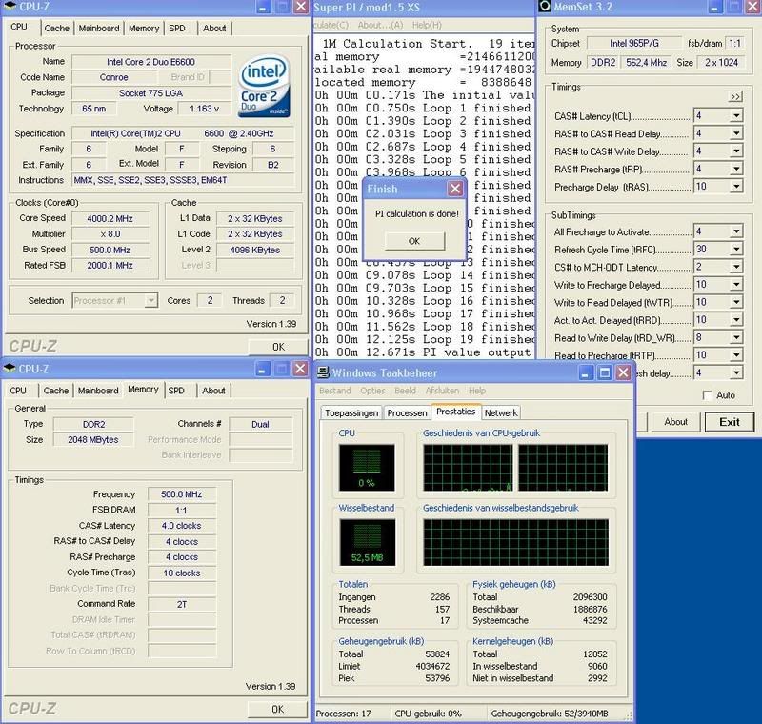762x724 pixels.
Task: Open the Beeld menu in Taakbeheer
Action: click(406, 391)
